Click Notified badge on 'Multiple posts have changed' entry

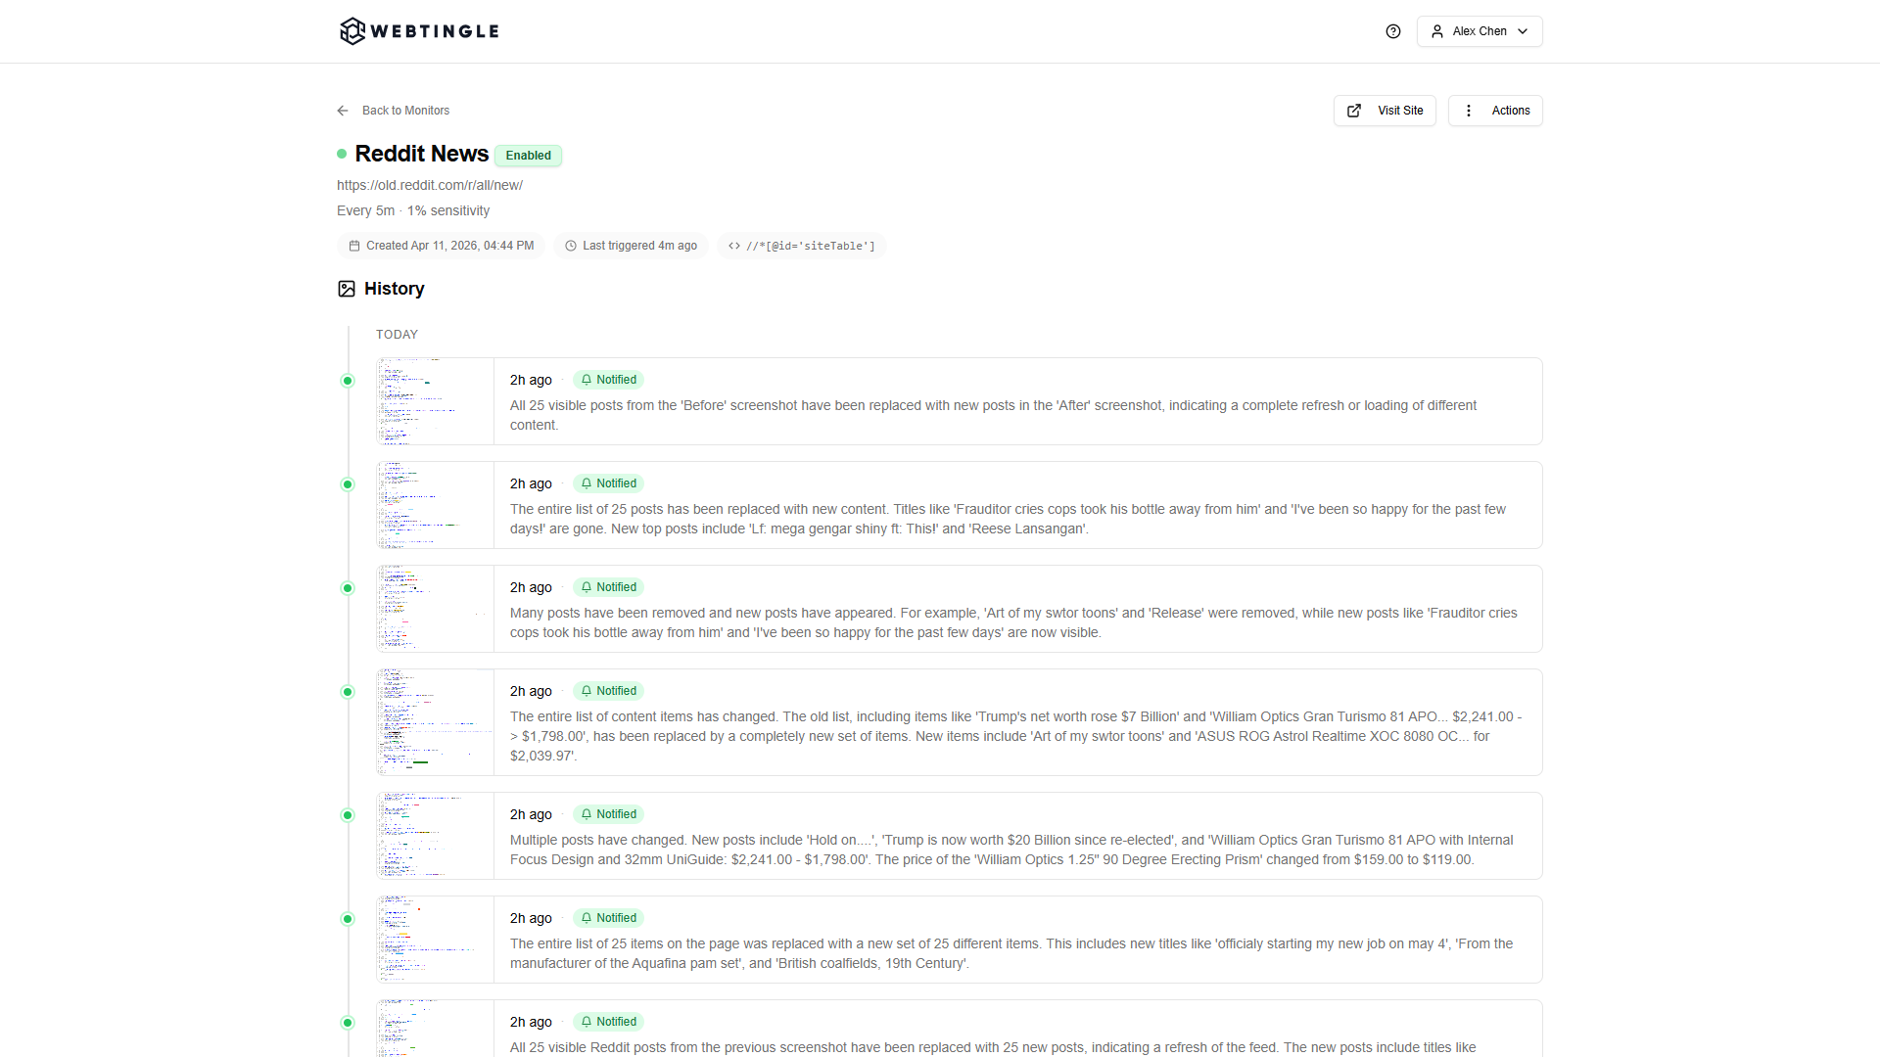click(x=608, y=814)
